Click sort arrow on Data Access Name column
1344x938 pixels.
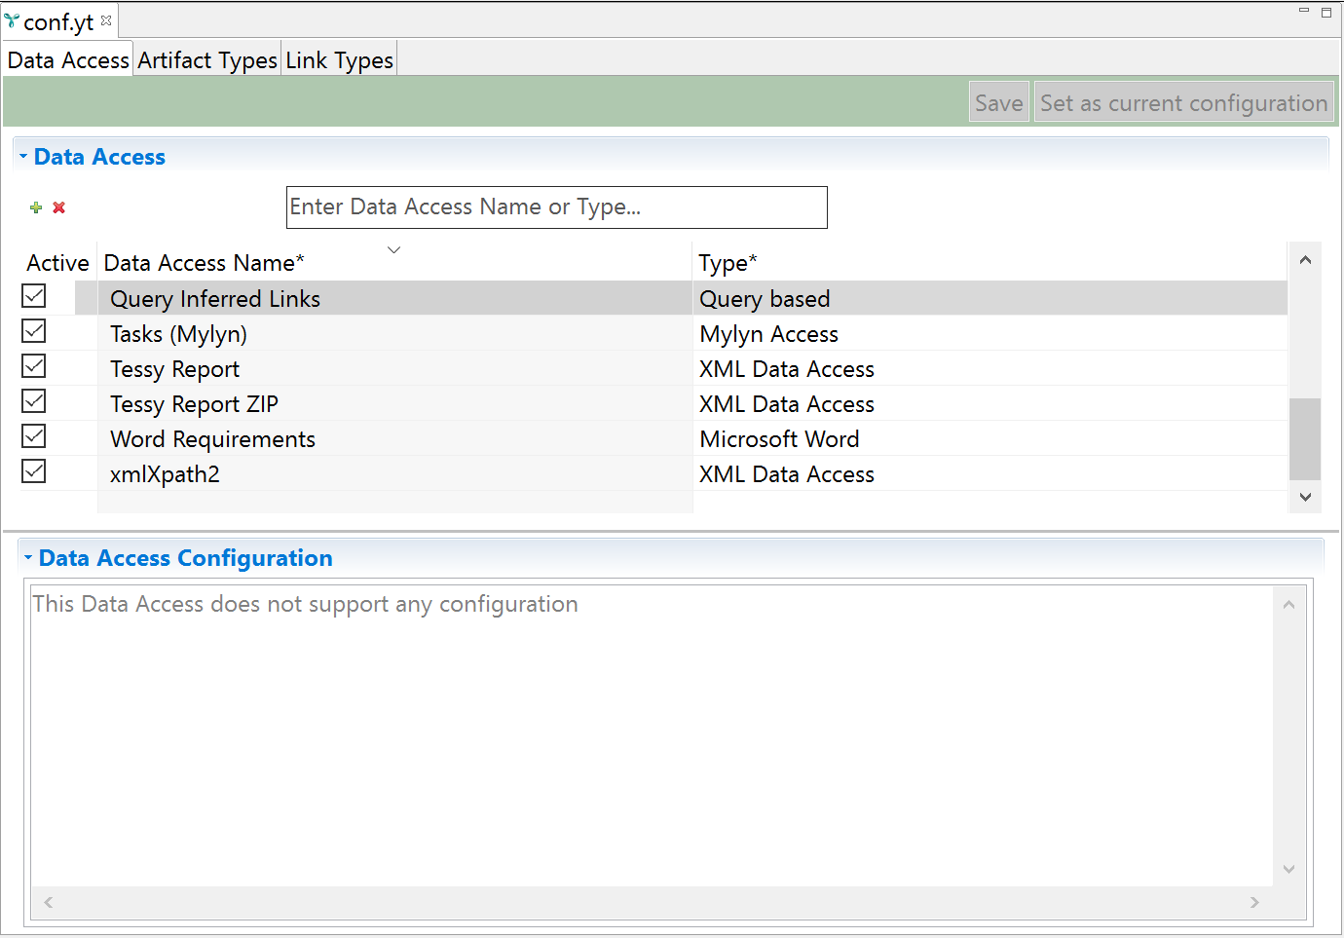394,250
